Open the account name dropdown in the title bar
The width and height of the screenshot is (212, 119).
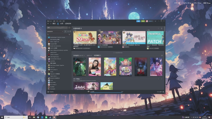(x=151, y=21)
